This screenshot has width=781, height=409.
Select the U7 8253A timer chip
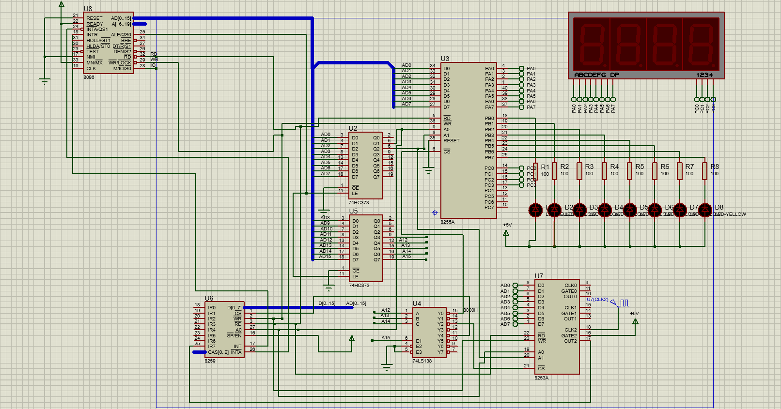coord(557,327)
